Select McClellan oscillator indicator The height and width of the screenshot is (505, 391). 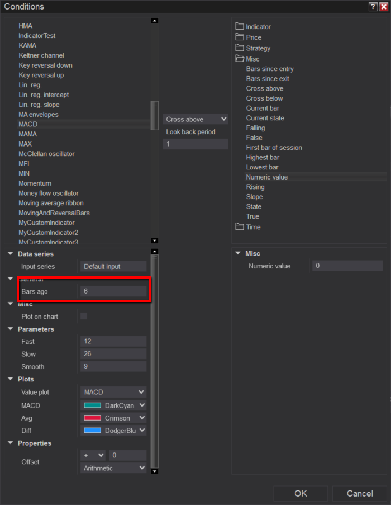tap(46, 154)
